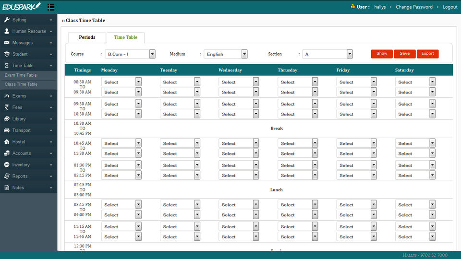
Task: Open Saturday's first dropdown for 03:15 PM period
Action: pyautogui.click(x=415, y=205)
